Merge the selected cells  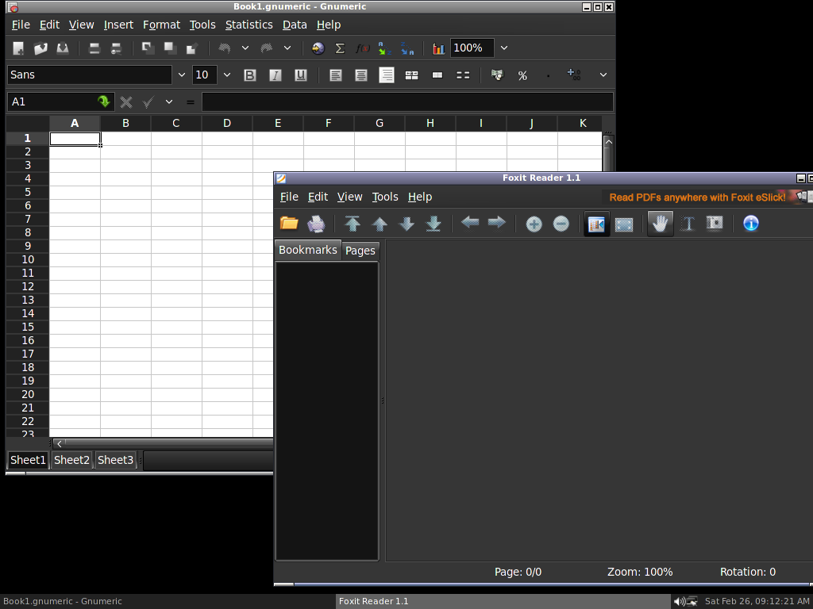437,75
